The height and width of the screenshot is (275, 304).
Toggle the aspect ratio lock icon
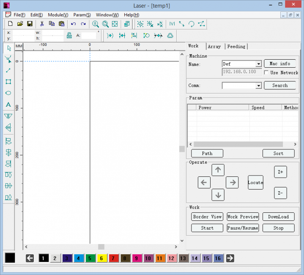pyautogui.click(x=69, y=36)
